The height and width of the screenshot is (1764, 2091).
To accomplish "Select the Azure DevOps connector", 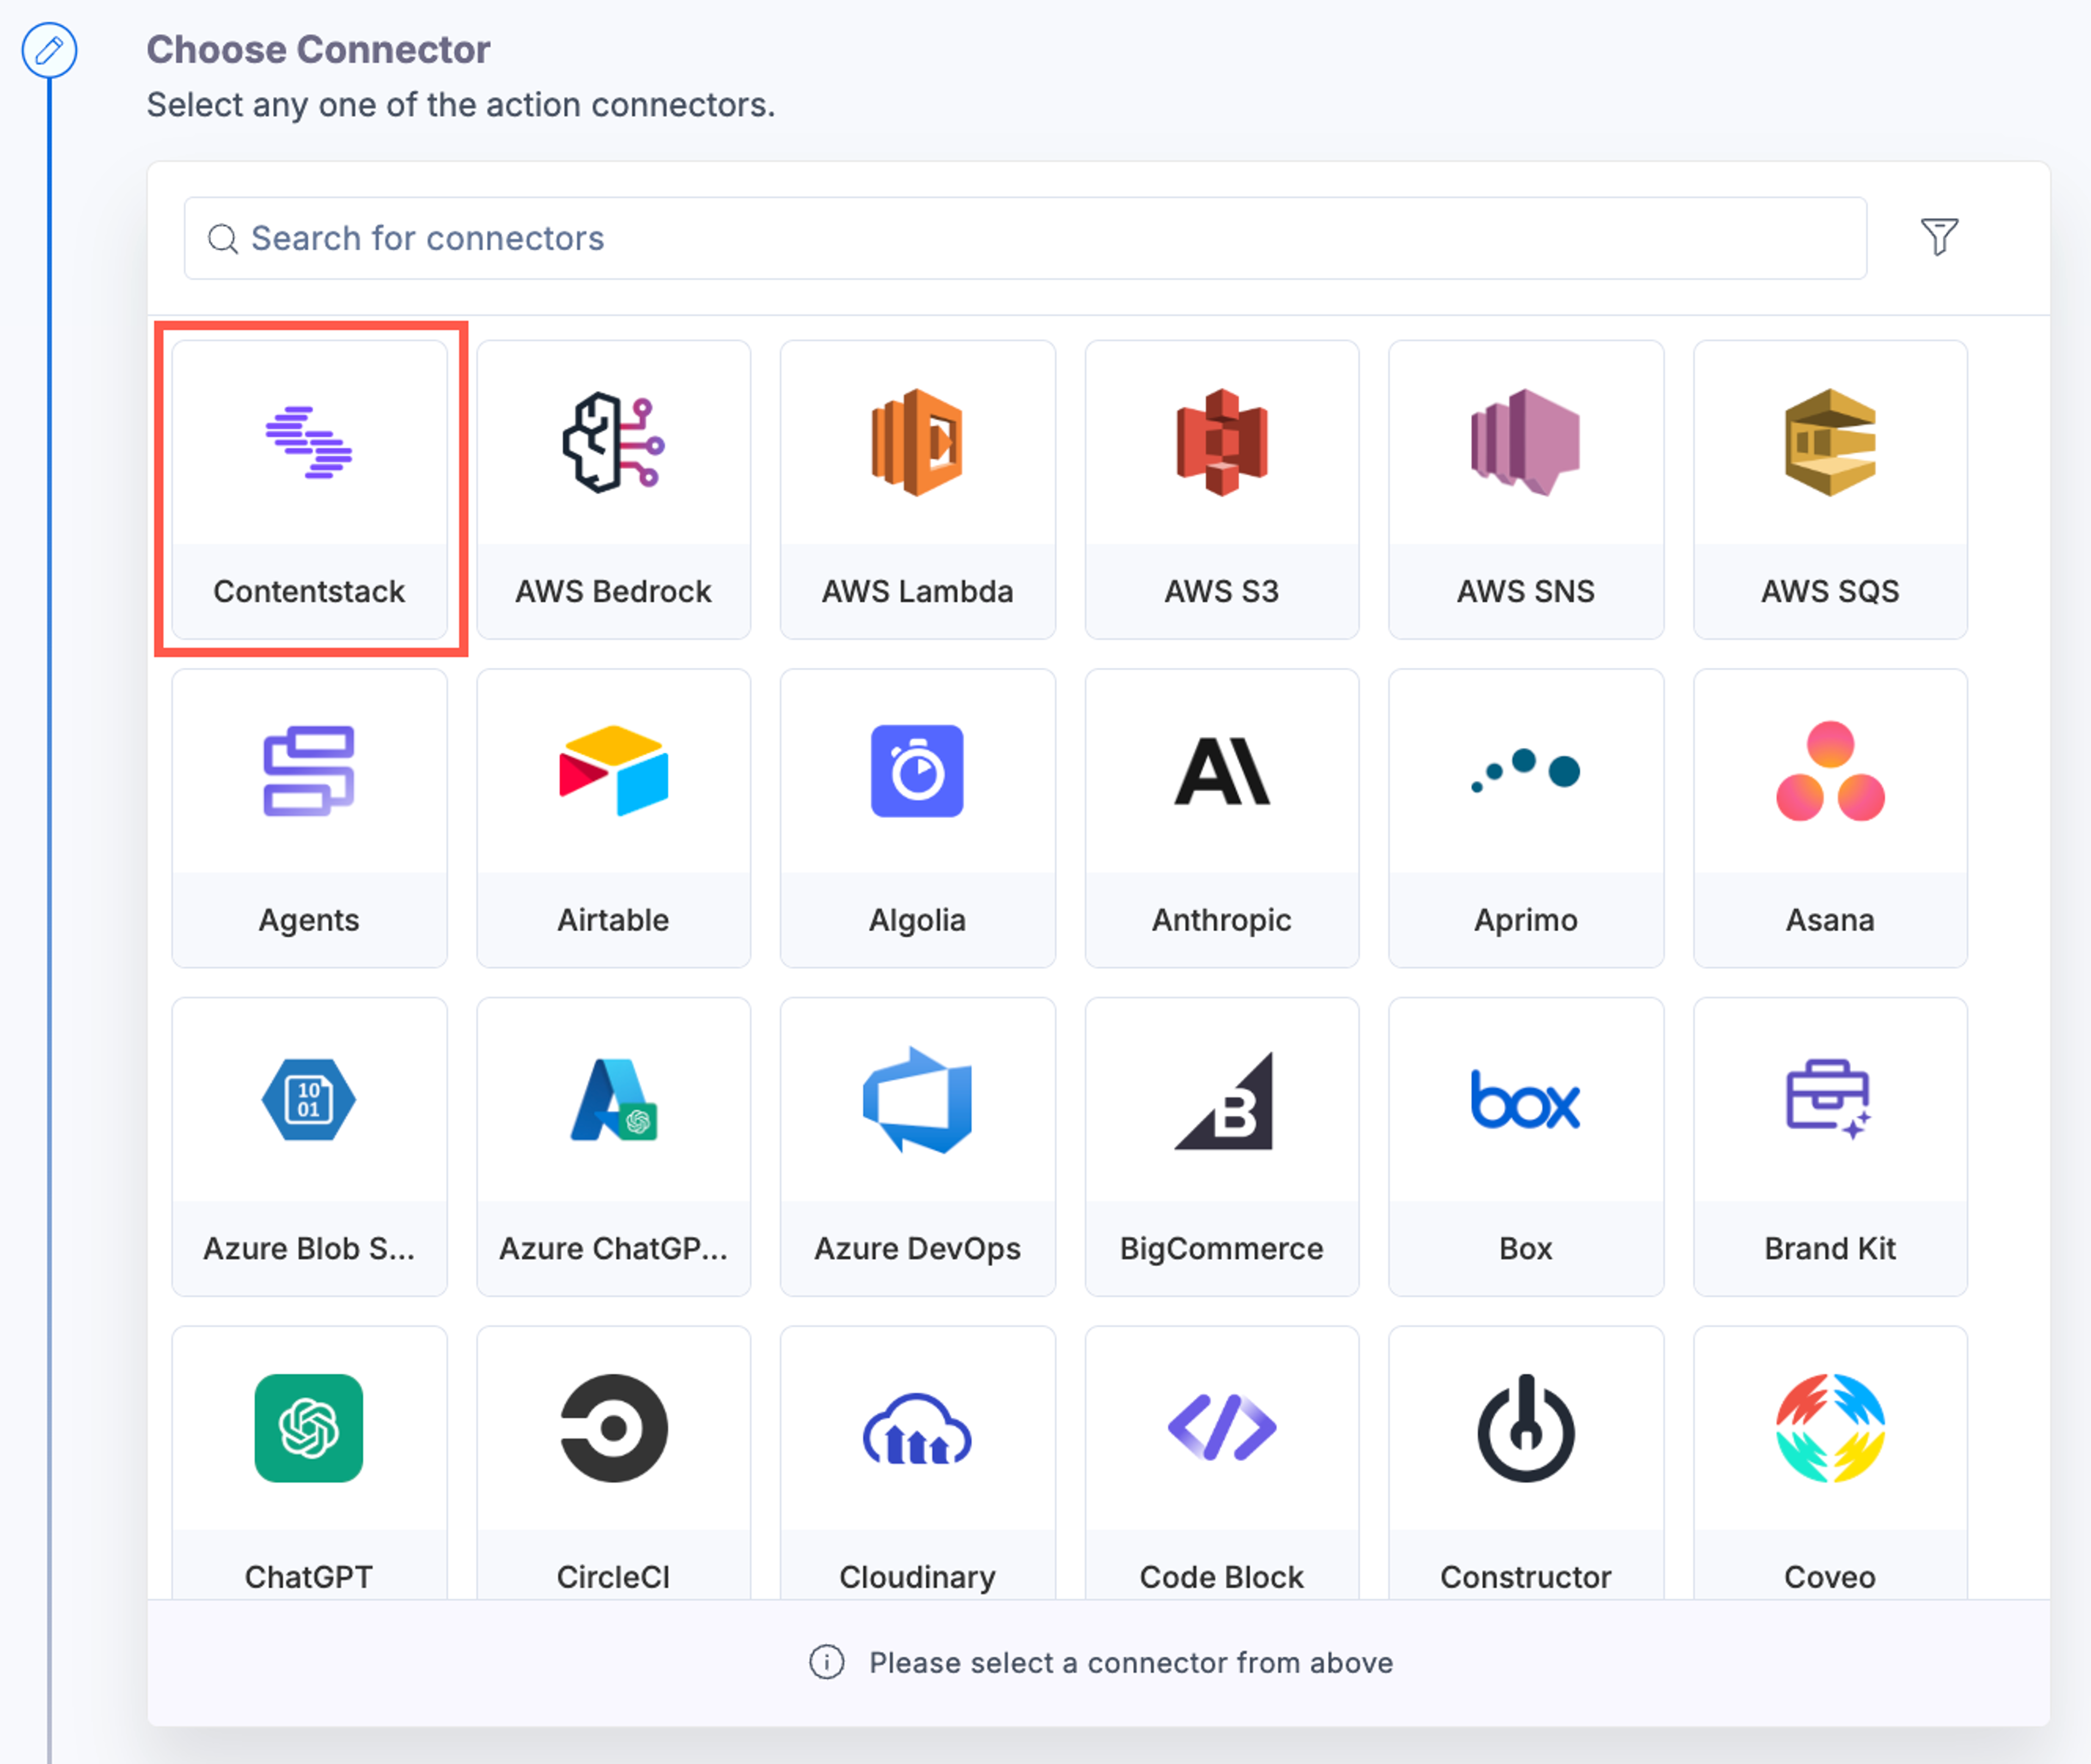I will pyautogui.click(x=917, y=1146).
